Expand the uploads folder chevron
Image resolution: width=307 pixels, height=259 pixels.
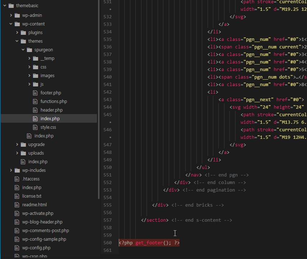tap(17, 153)
